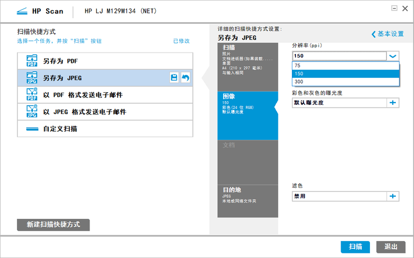Click the custom scan scanner icon
This screenshot has height=258, width=414.
coord(32,128)
